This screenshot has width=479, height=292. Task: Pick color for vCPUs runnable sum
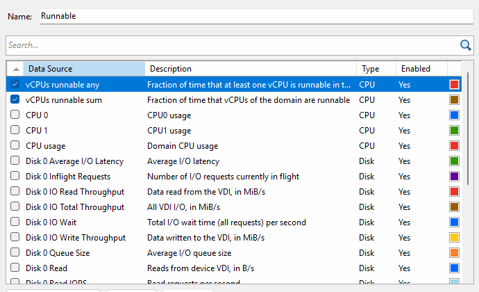coord(454,99)
